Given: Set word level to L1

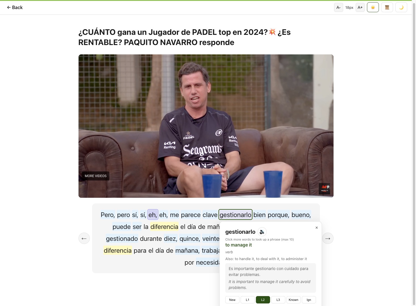Looking at the screenshot, I should tap(247, 300).
